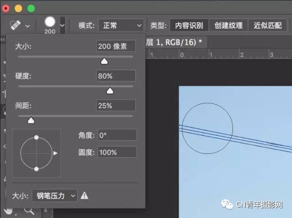Click top roundness handle on brush circle
The width and height of the screenshot is (292, 218).
[36, 138]
